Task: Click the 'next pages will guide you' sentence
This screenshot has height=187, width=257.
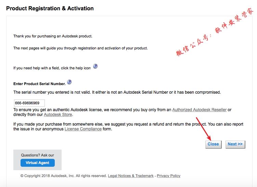Action: point(80,48)
